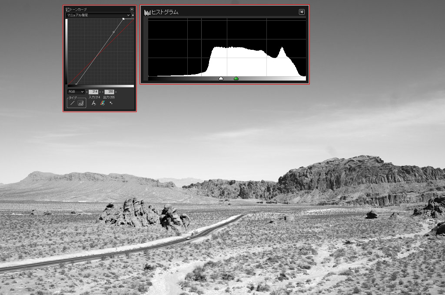Click the add control point icon
445x295 pixels.
point(111,103)
